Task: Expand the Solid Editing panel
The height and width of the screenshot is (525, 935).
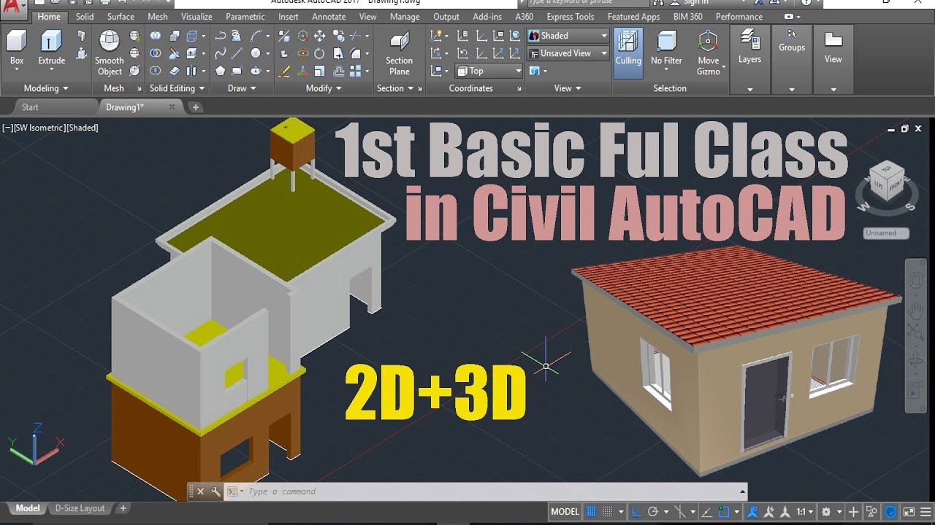Action: pyautogui.click(x=178, y=88)
